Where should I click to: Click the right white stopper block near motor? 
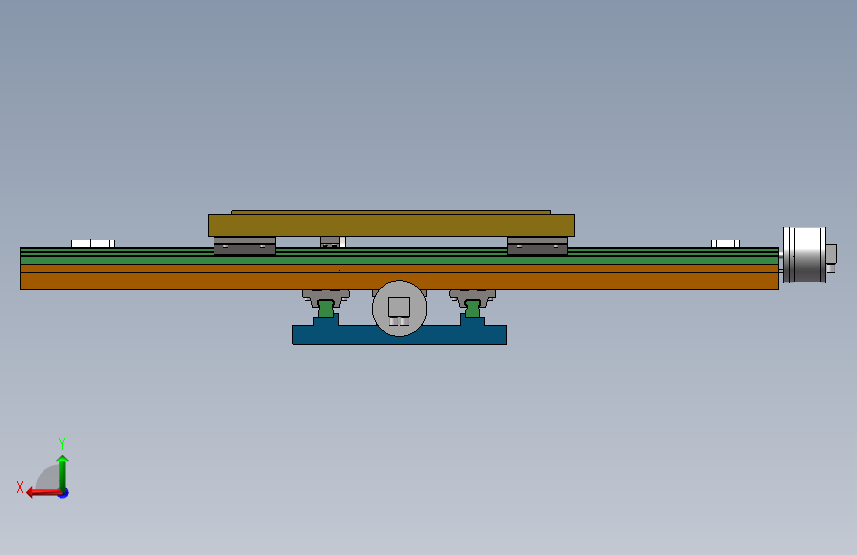pos(726,244)
